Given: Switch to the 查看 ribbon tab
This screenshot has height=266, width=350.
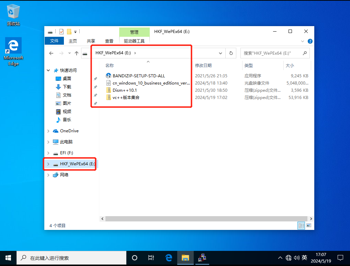Looking at the screenshot, I should pyautogui.click(x=109, y=41).
